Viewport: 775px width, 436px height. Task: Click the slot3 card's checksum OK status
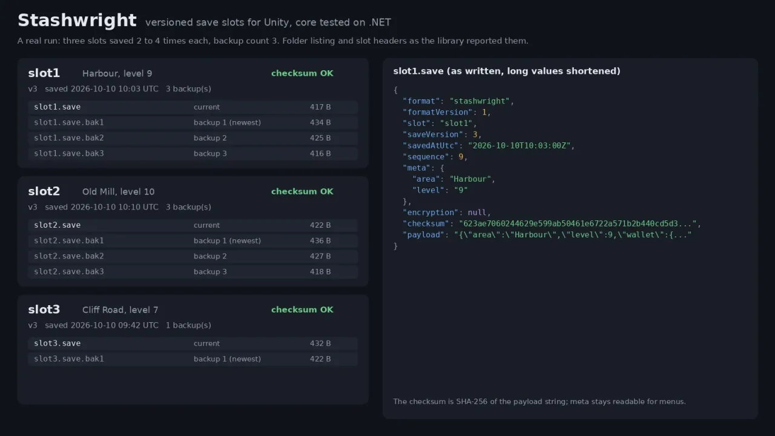pos(302,309)
